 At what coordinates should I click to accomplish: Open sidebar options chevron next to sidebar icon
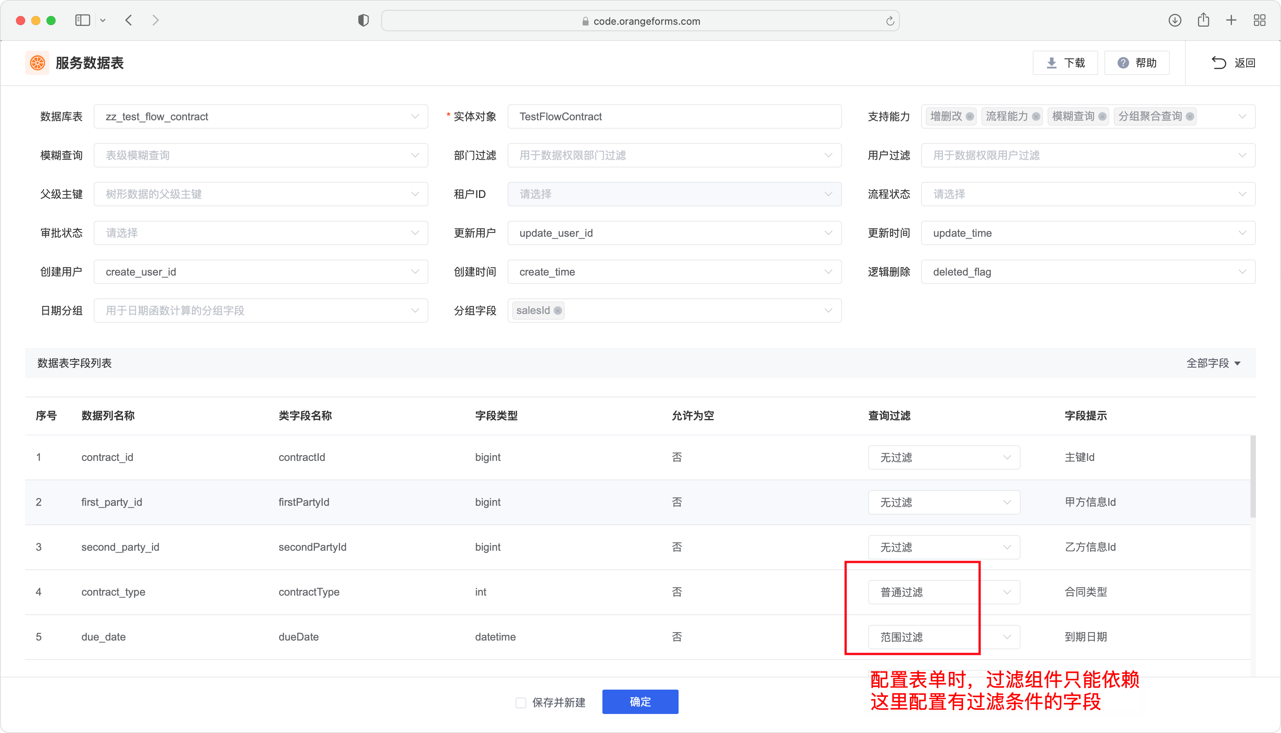click(103, 21)
